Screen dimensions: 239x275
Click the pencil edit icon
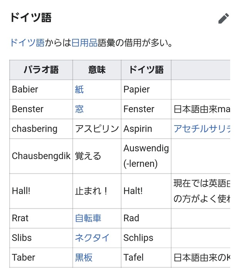[224, 18]
